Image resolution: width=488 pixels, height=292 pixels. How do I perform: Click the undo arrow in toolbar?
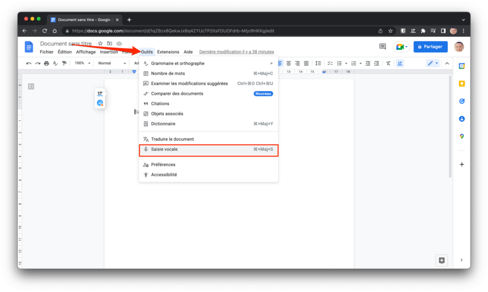point(29,63)
